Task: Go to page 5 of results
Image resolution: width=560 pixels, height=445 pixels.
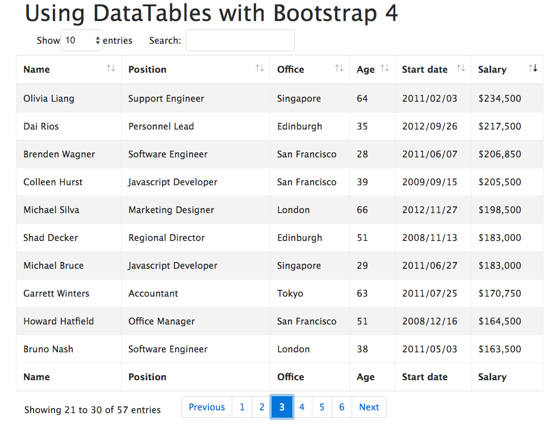Action: [x=321, y=407]
